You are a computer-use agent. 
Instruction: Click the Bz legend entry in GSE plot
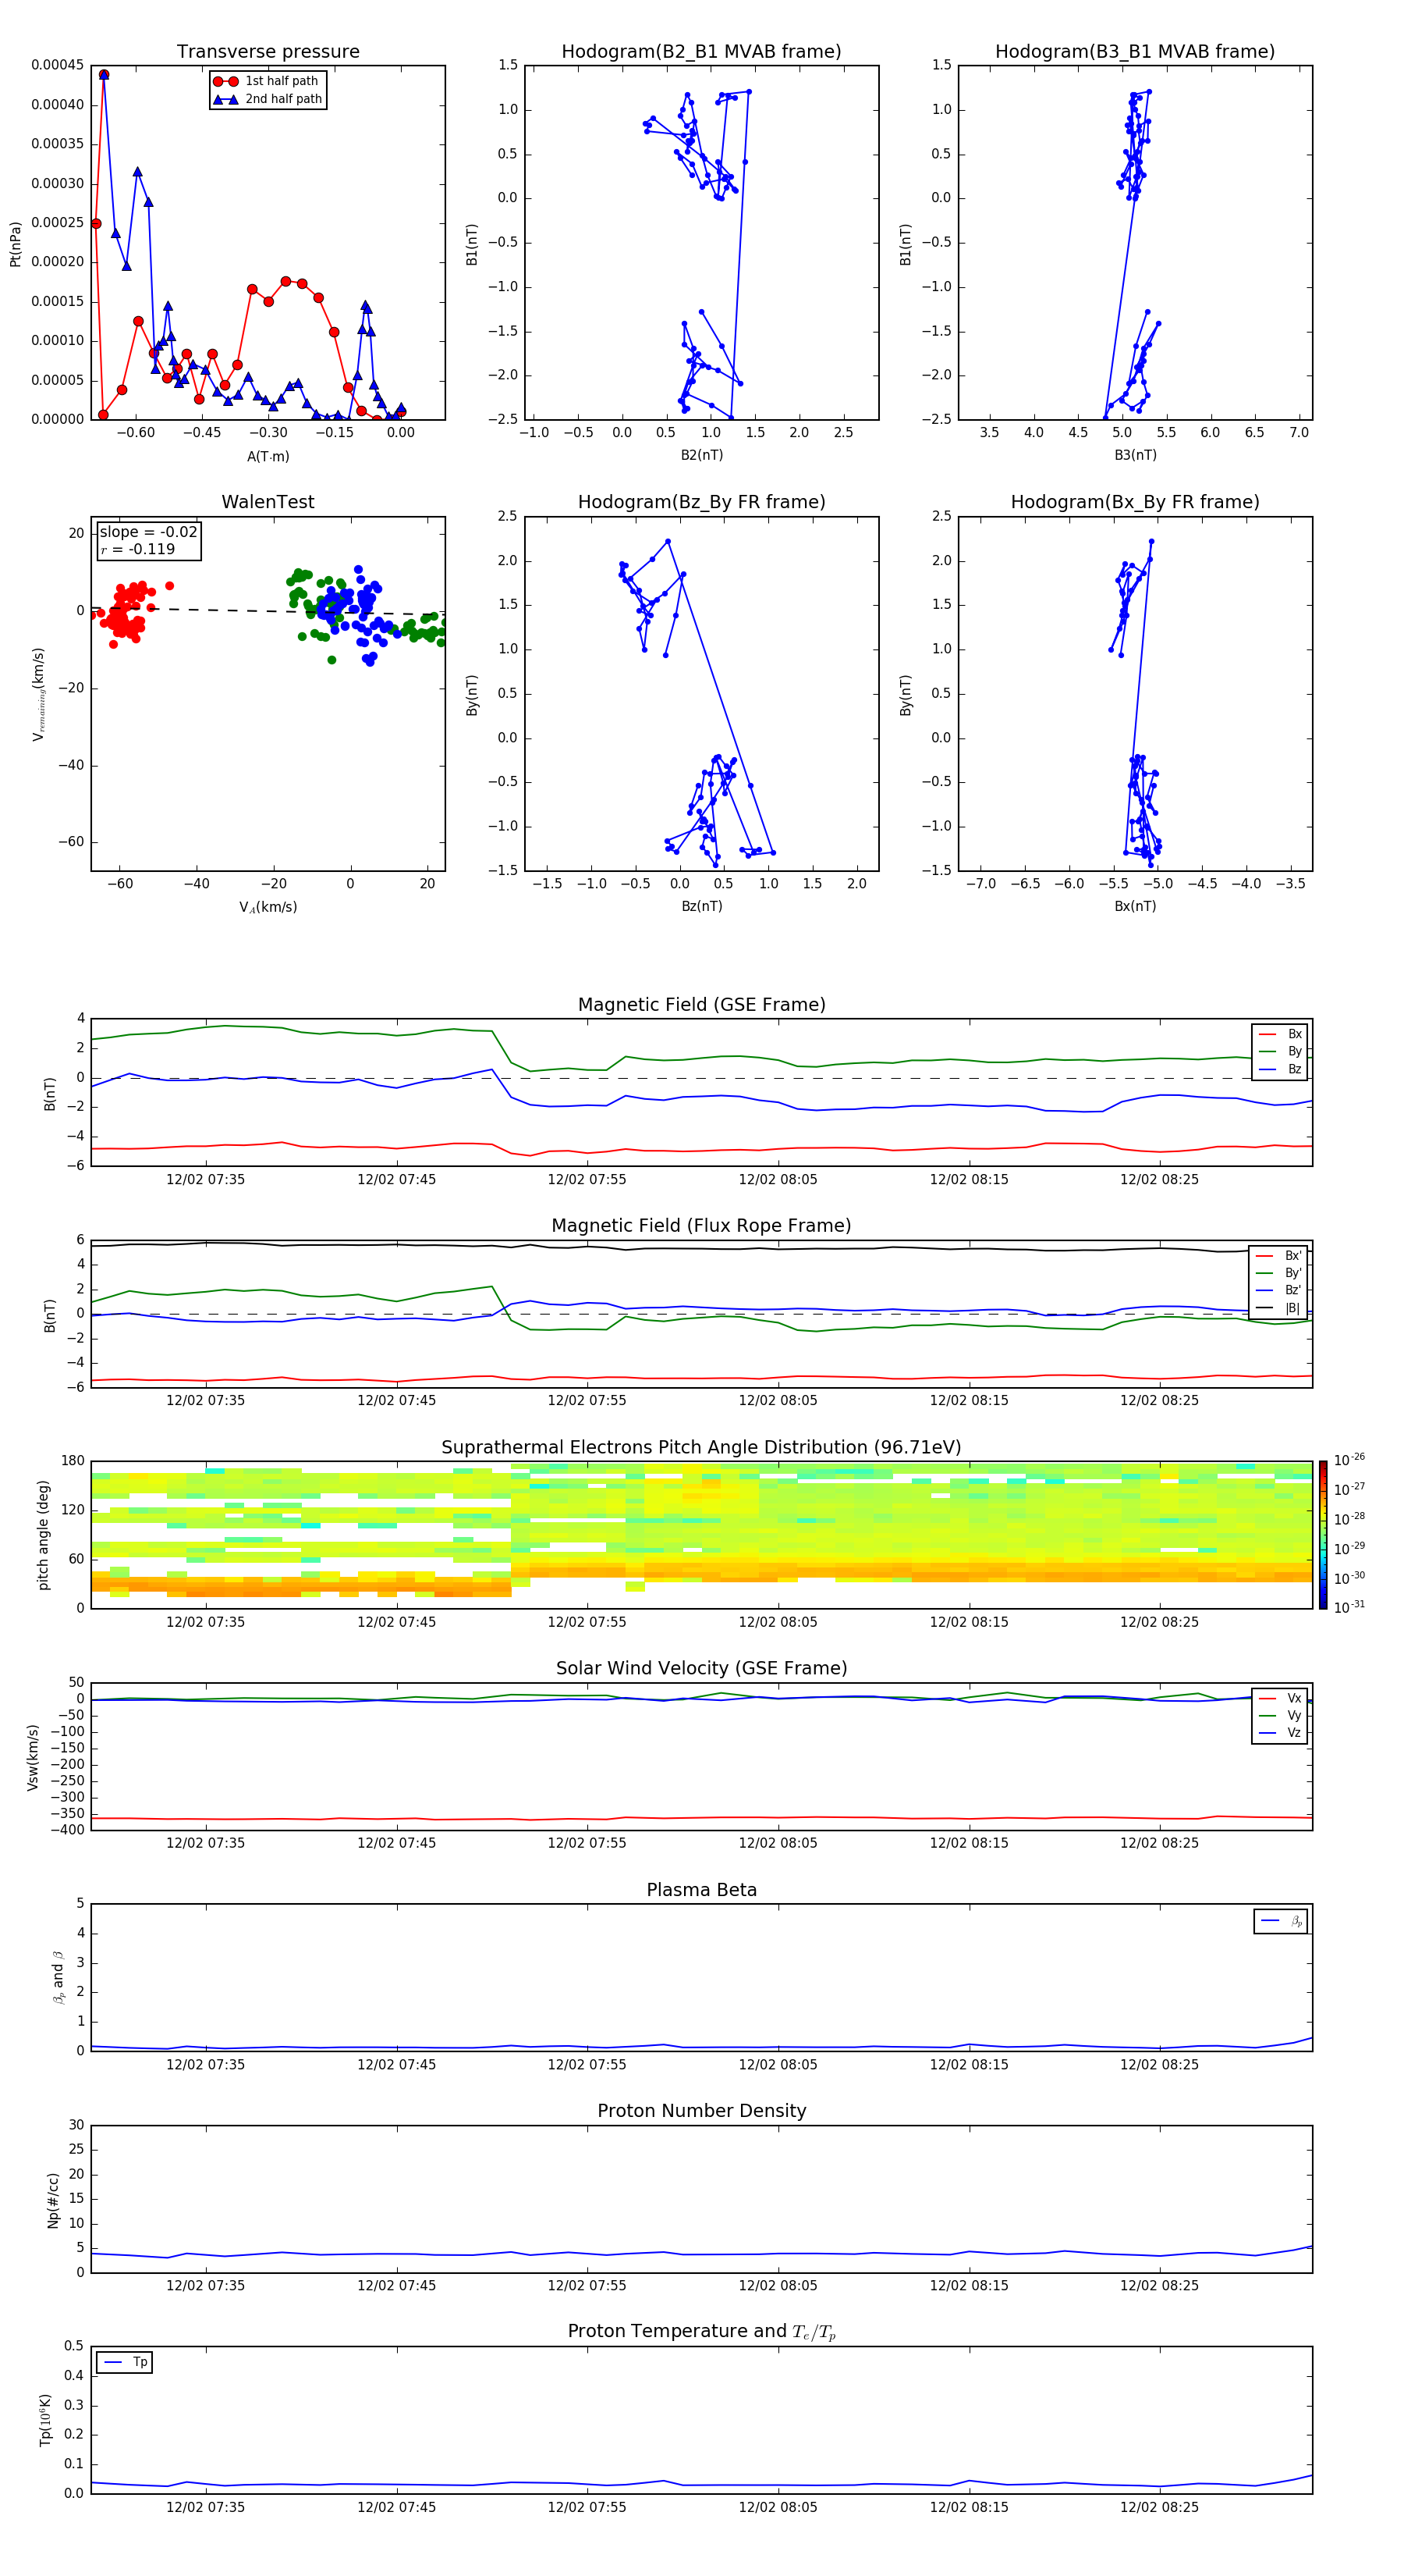pos(1280,1069)
